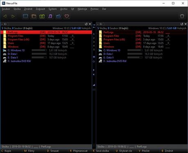Select number 3 on the middle strip
This screenshot has width=188, height=153.
pyautogui.click(x=94, y=42)
